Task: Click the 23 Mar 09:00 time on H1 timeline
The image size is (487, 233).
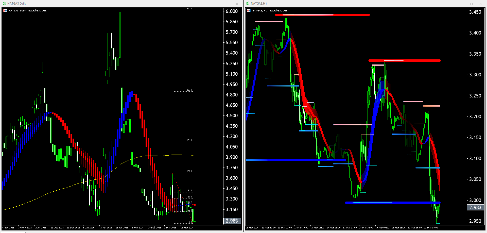Action: click(x=431, y=228)
